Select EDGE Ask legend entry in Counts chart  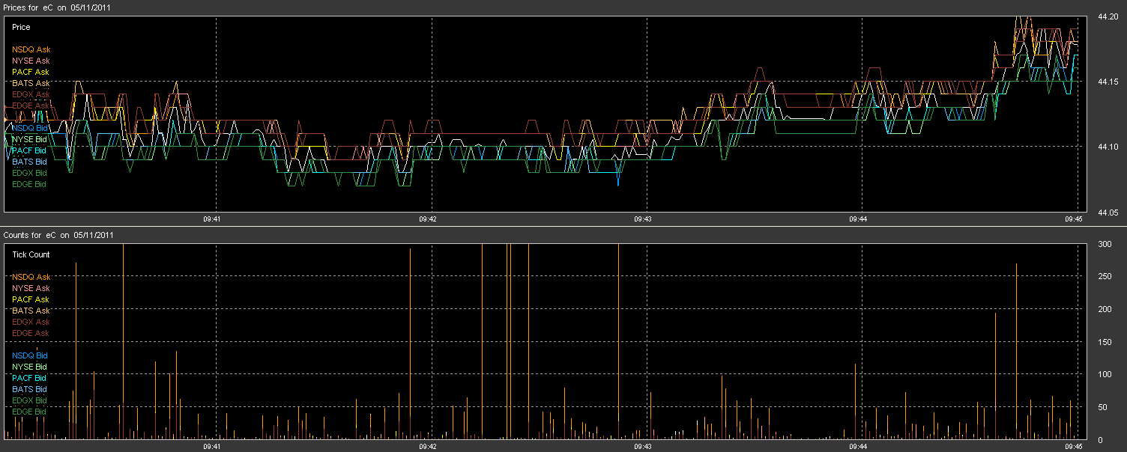(x=31, y=333)
